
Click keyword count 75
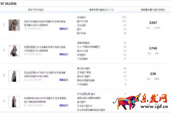click(x=125, y=47)
